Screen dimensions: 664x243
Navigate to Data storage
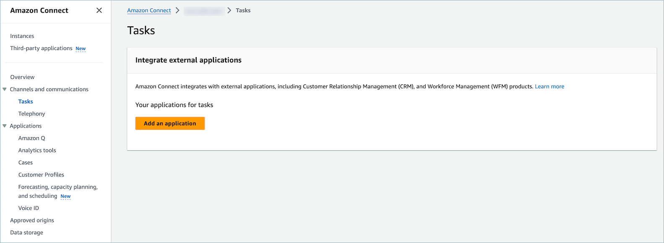(26, 233)
